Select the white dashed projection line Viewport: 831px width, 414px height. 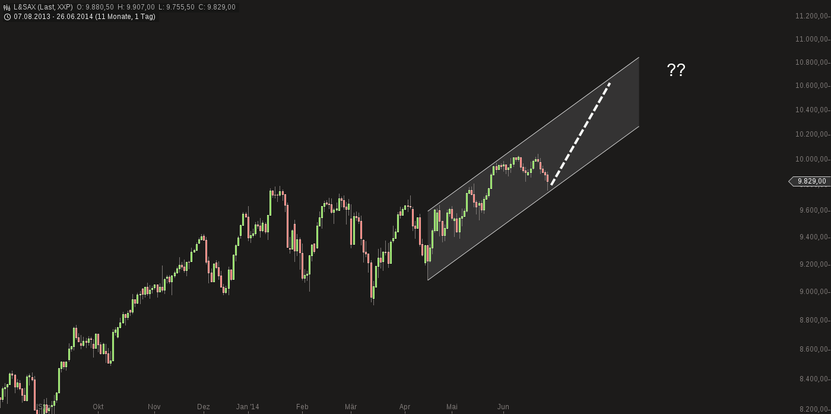tap(581, 134)
